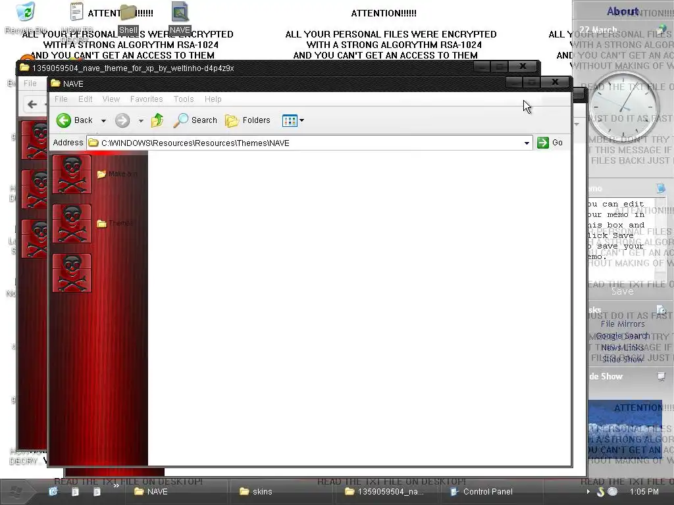Open the News Links link
This screenshot has width=674, height=505.
pyautogui.click(x=623, y=347)
